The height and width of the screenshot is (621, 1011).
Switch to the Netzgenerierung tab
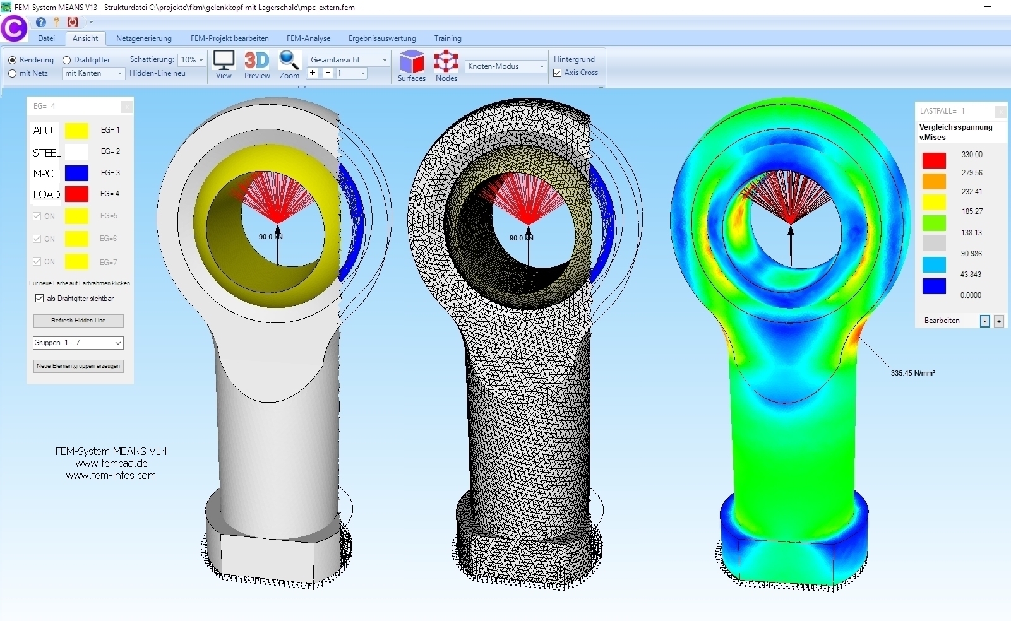144,38
